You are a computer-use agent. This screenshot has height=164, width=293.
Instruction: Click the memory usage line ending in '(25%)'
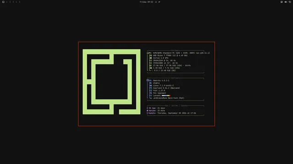167,68
